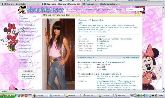Open 'Вопросы' in the sidebar

tap(23, 66)
